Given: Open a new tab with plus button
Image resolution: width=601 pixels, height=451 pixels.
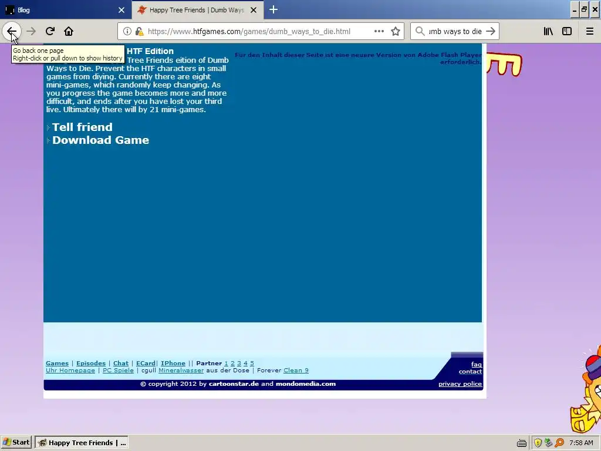Looking at the screenshot, I should tap(274, 9).
